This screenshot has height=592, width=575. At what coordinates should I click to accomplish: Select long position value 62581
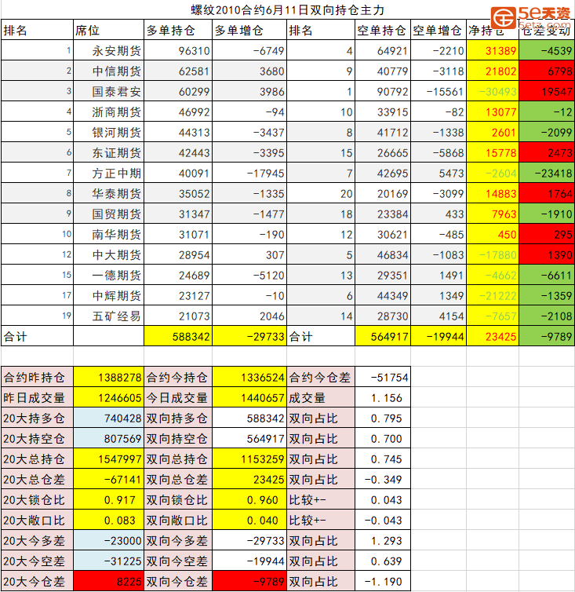click(x=178, y=71)
